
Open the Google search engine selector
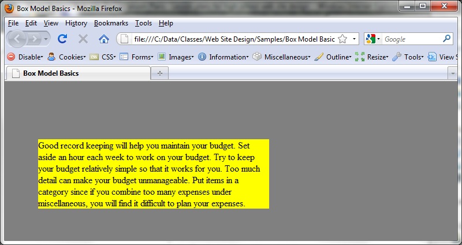(373, 39)
